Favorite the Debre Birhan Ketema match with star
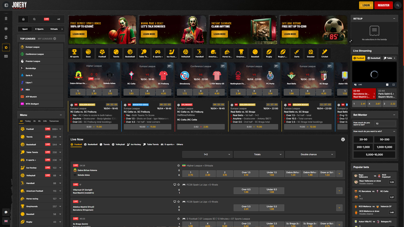404x227 pixels. (x=178, y=165)
